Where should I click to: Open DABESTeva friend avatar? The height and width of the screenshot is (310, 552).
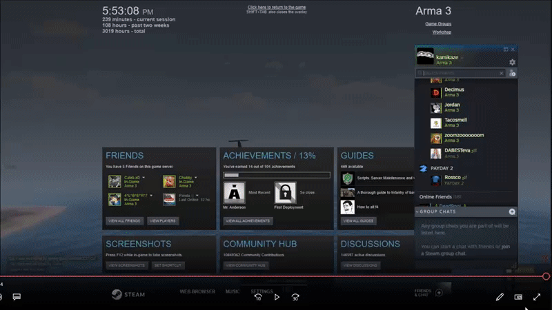[436, 153]
